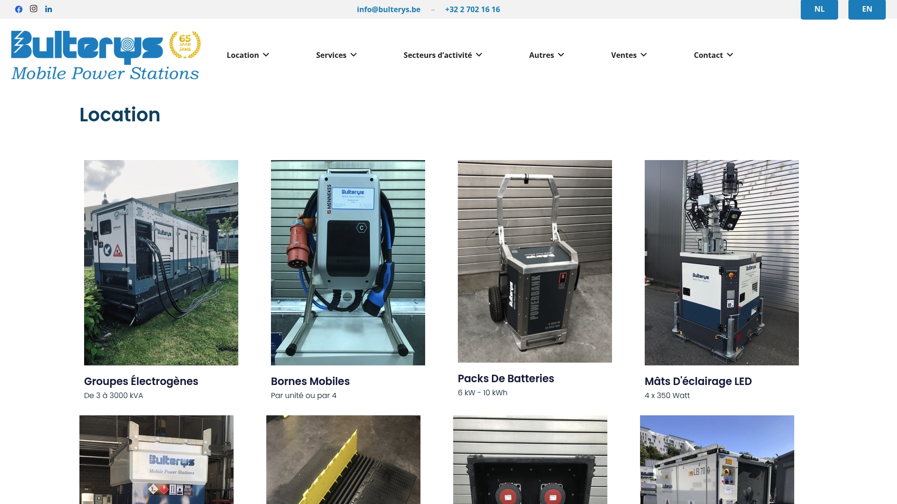Screen dimensions: 897x504
Task: Click the '6 kW - 10 kWh' text
Action: click(x=483, y=393)
